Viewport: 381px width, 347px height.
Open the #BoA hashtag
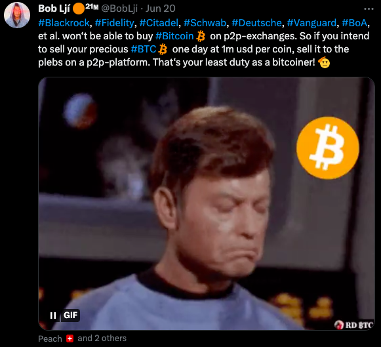tap(355, 23)
